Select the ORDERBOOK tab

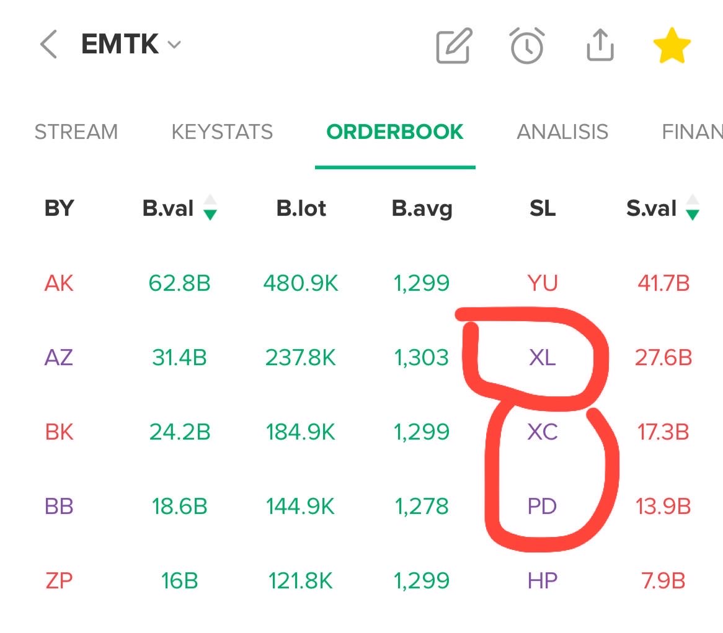[x=395, y=132]
